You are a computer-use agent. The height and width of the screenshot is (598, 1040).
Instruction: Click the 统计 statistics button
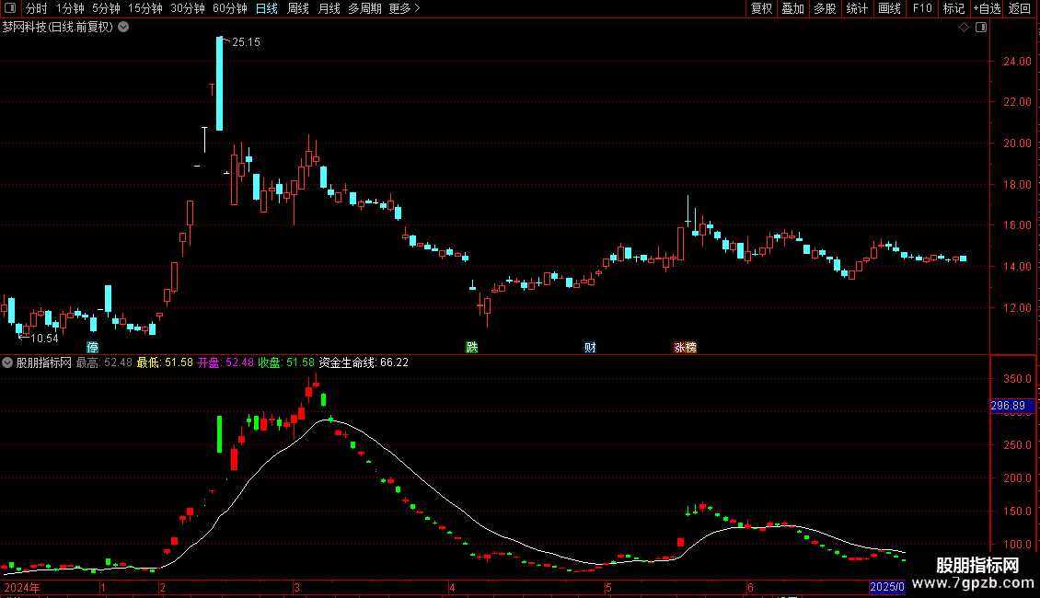857,8
